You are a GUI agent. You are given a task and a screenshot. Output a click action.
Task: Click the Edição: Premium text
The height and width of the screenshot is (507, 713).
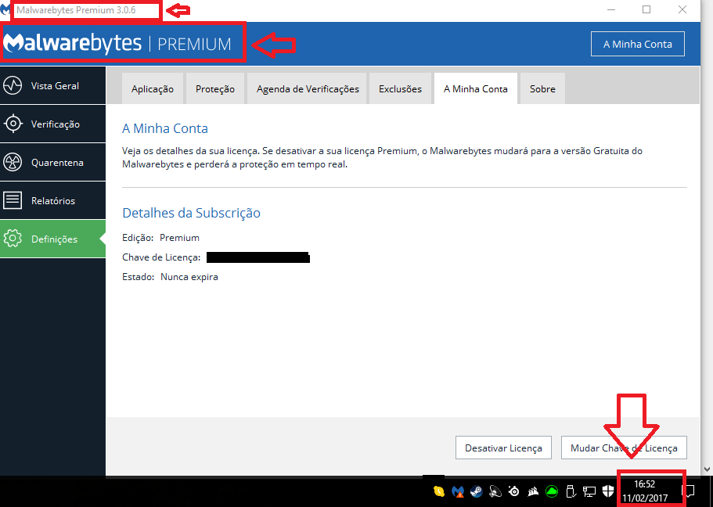(x=160, y=238)
